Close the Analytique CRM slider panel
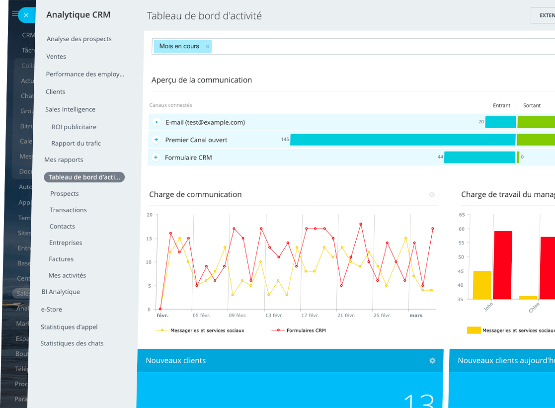The width and height of the screenshot is (555, 408). coord(26,15)
